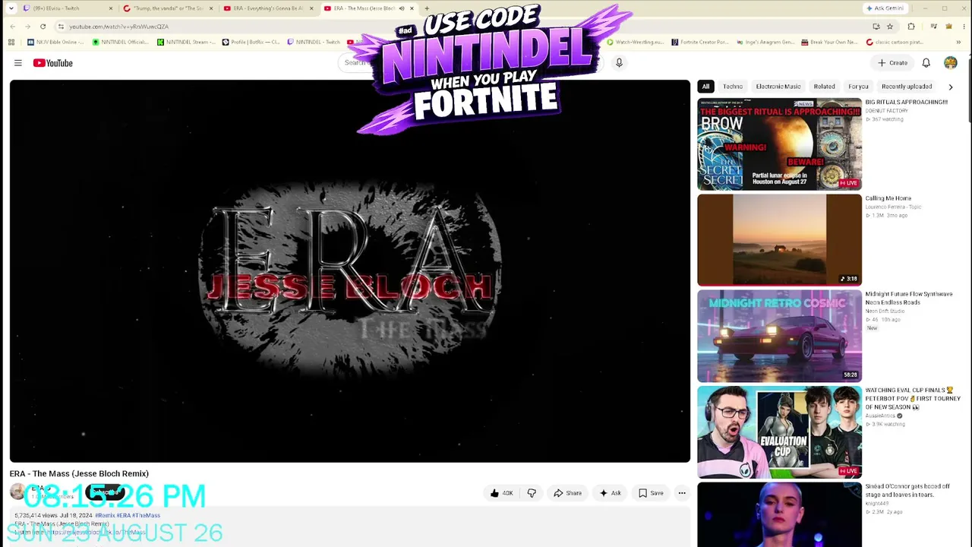Dislike the ERA video

[x=532, y=493]
